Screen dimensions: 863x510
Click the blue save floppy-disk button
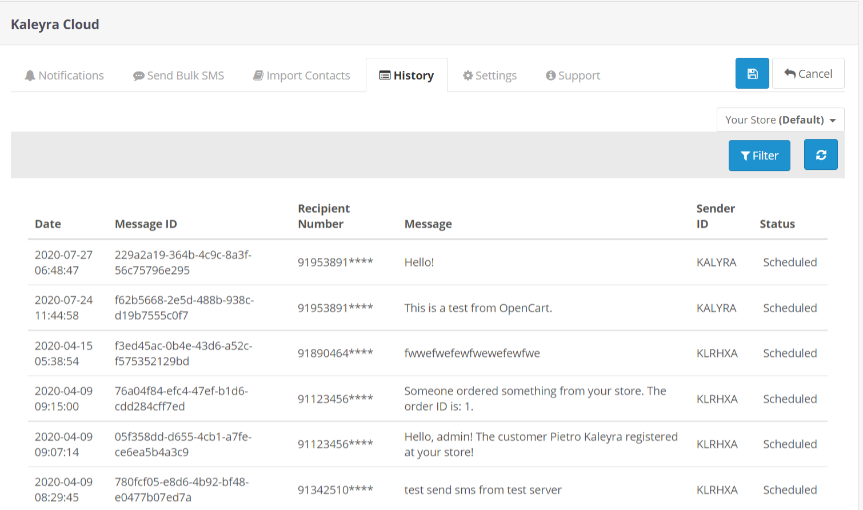point(752,73)
